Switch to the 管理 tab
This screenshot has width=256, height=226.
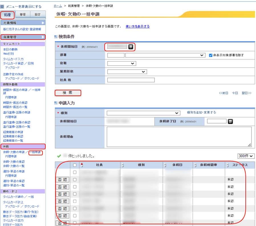coord(23,15)
